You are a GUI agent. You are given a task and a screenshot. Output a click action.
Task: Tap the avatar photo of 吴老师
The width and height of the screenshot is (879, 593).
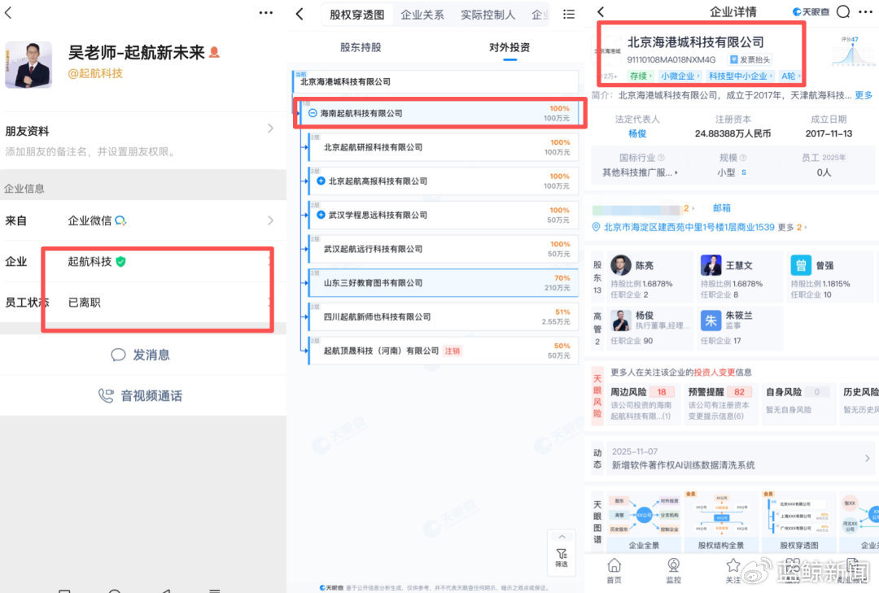(28, 65)
